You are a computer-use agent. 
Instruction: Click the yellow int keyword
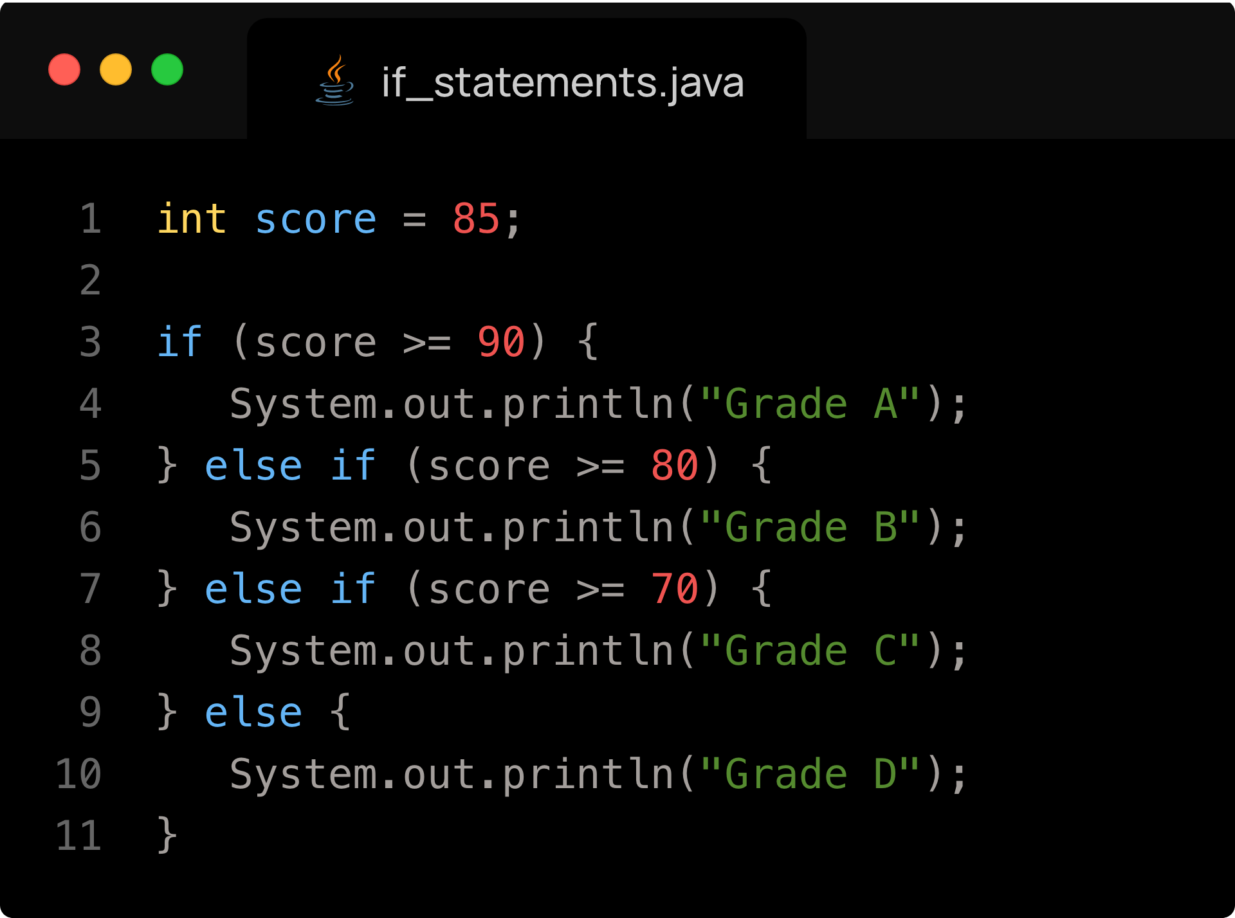pos(192,219)
